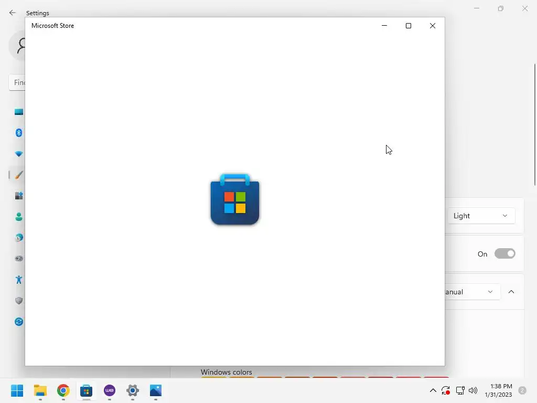Image resolution: width=537 pixels, height=403 pixels.
Task: Select Personalization paintbrush icon in Settings sidebar
Action: coord(19,175)
